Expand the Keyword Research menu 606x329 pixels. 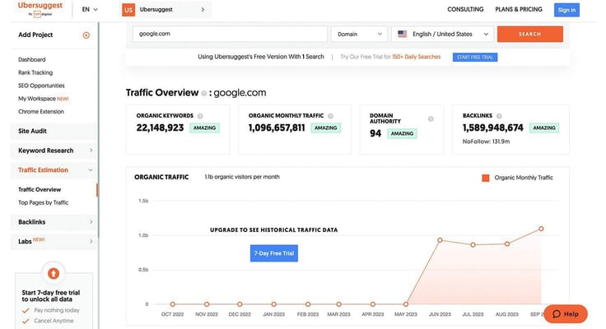[x=54, y=151]
